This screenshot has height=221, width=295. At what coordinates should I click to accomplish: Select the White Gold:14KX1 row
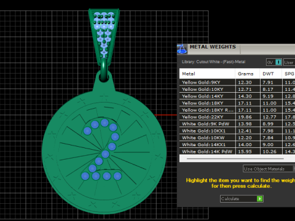point(237,145)
